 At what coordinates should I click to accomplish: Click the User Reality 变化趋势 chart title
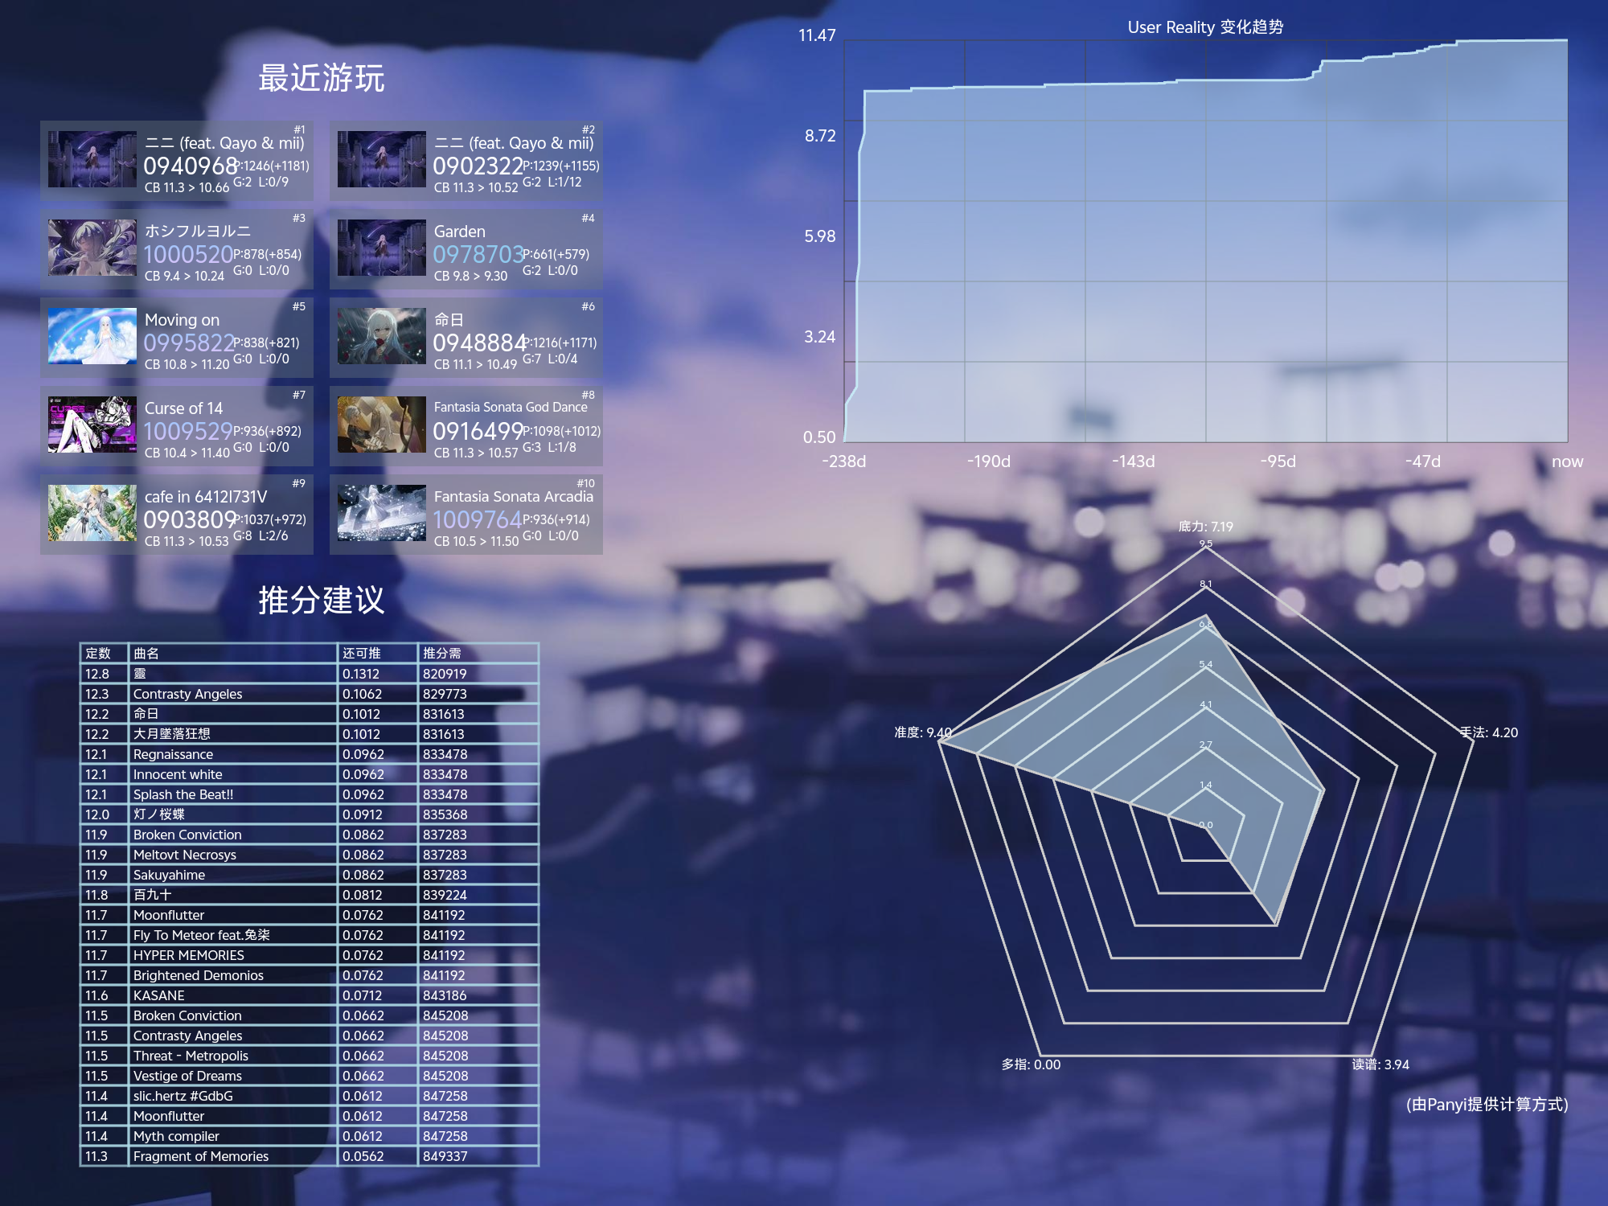click(x=1204, y=27)
